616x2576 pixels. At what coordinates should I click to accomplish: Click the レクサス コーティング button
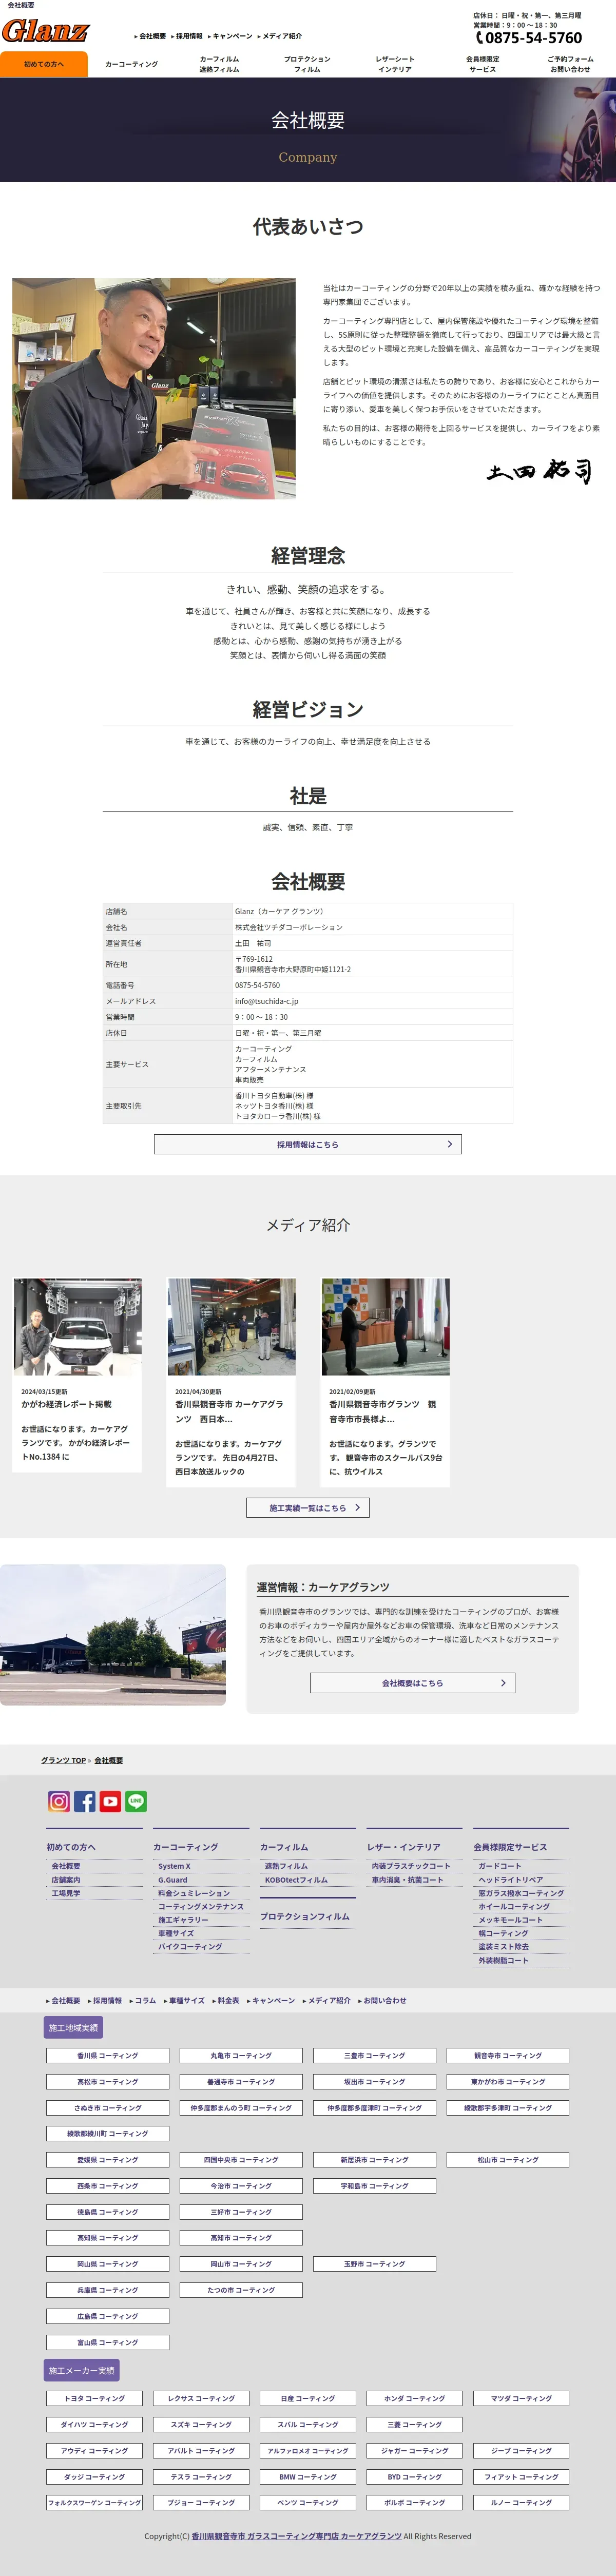coord(201,2398)
